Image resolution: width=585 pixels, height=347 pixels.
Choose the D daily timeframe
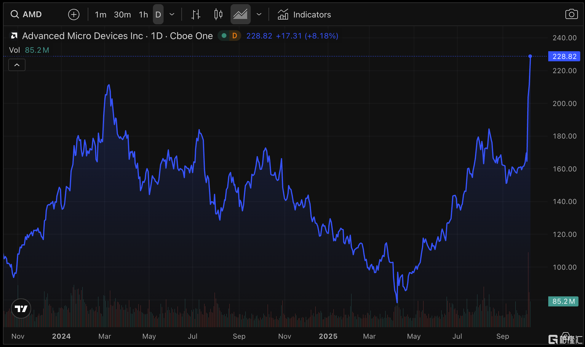[x=158, y=15]
